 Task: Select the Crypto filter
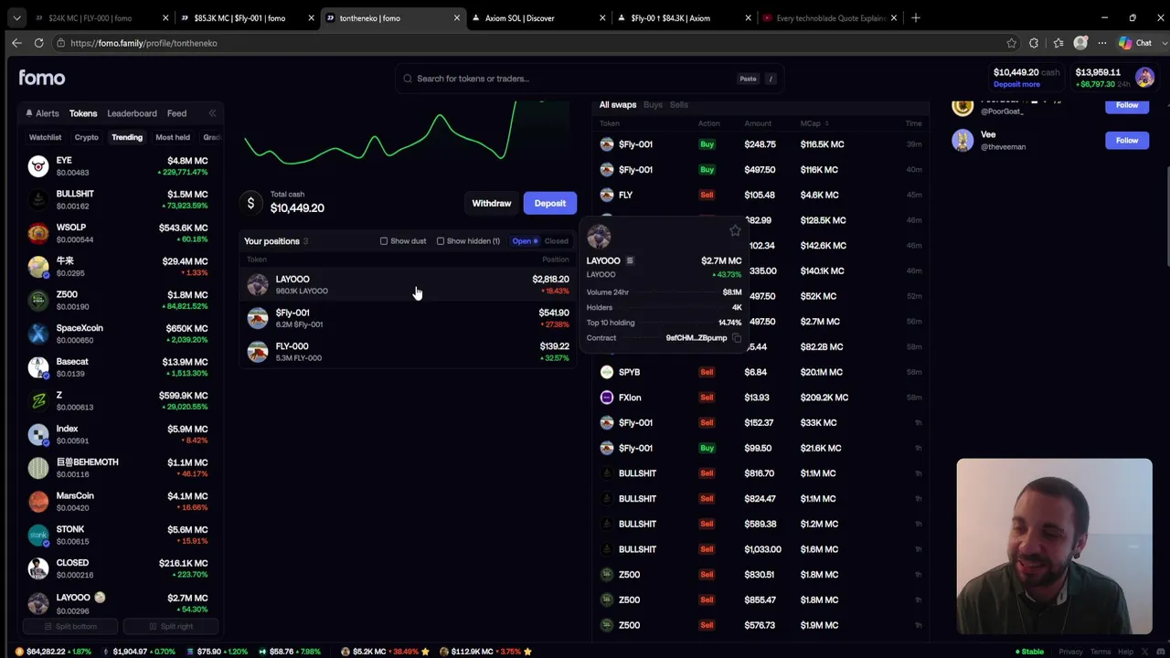tap(87, 137)
